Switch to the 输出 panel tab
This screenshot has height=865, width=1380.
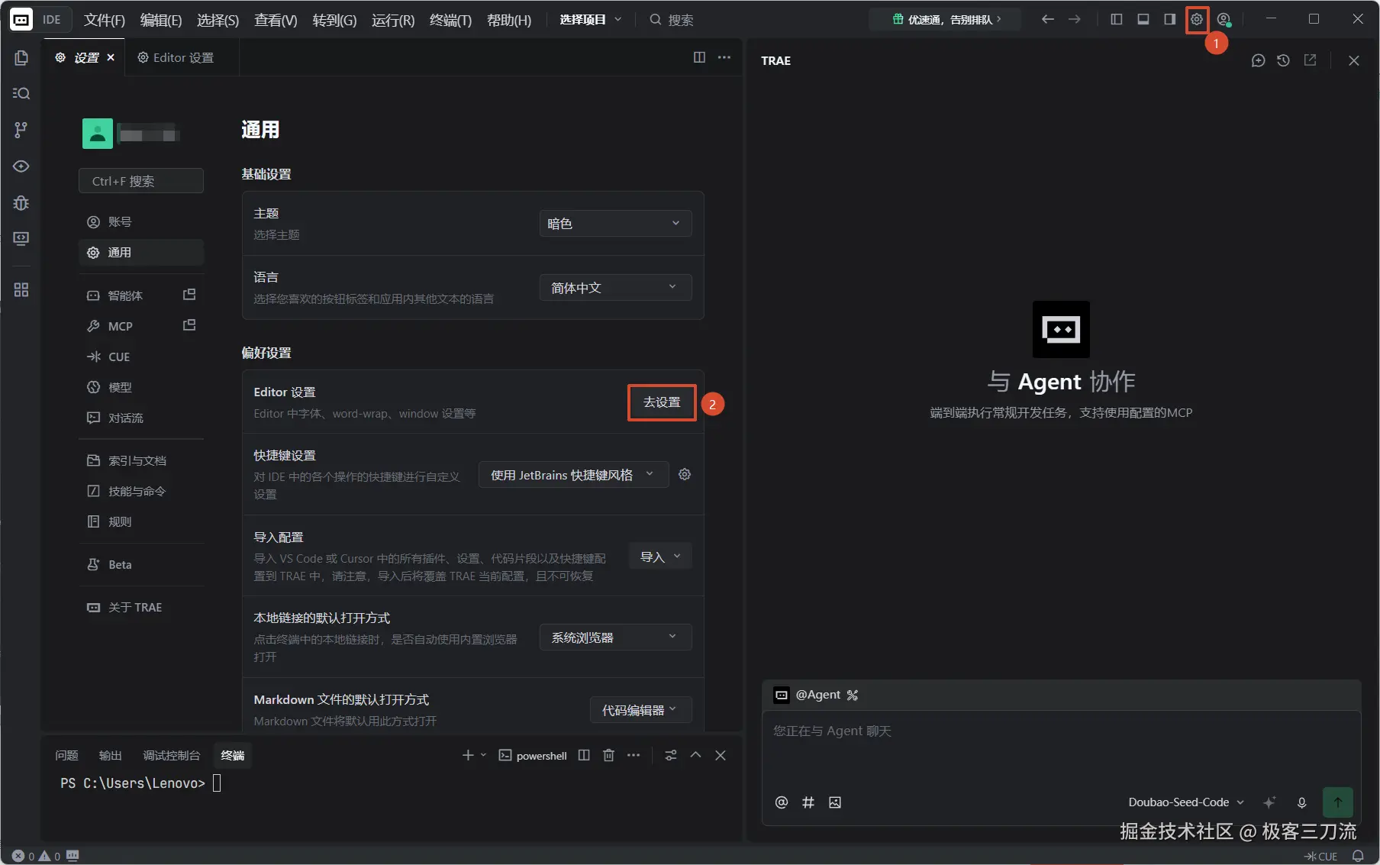coord(111,755)
